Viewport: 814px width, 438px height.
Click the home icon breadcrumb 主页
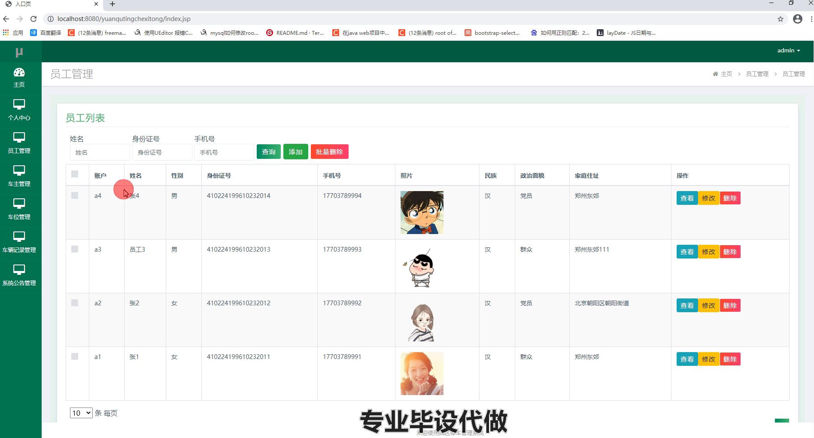tap(723, 74)
